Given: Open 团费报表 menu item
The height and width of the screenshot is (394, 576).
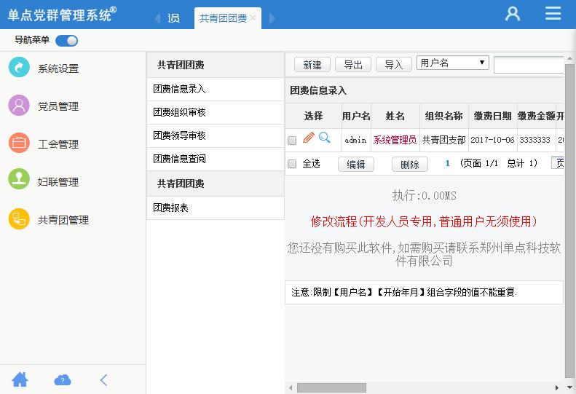Looking at the screenshot, I should coord(216,208).
